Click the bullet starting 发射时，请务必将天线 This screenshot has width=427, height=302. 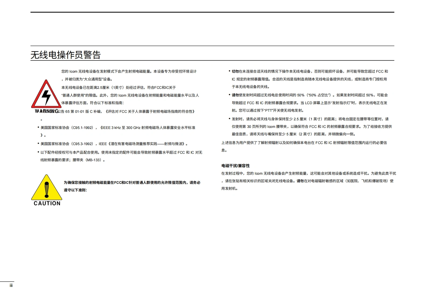click(x=310, y=119)
